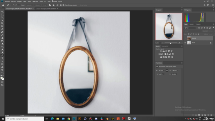The height and width of the screenshot is (121, 215).
Task: Swap foreground and background colors
Action: coord(3,76)
